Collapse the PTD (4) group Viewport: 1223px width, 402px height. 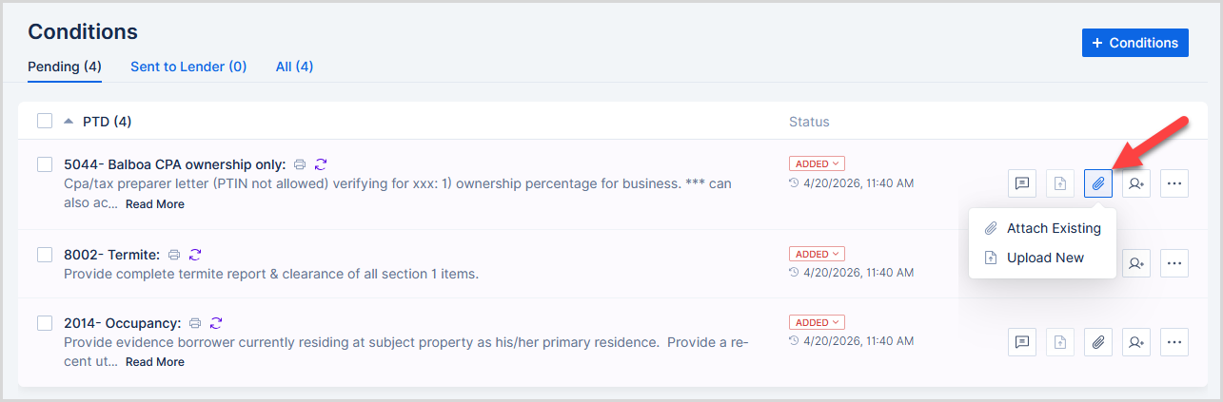(x=69, y=122)
